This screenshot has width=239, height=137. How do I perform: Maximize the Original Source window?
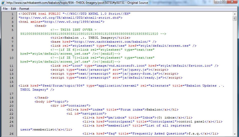(224, 2)
